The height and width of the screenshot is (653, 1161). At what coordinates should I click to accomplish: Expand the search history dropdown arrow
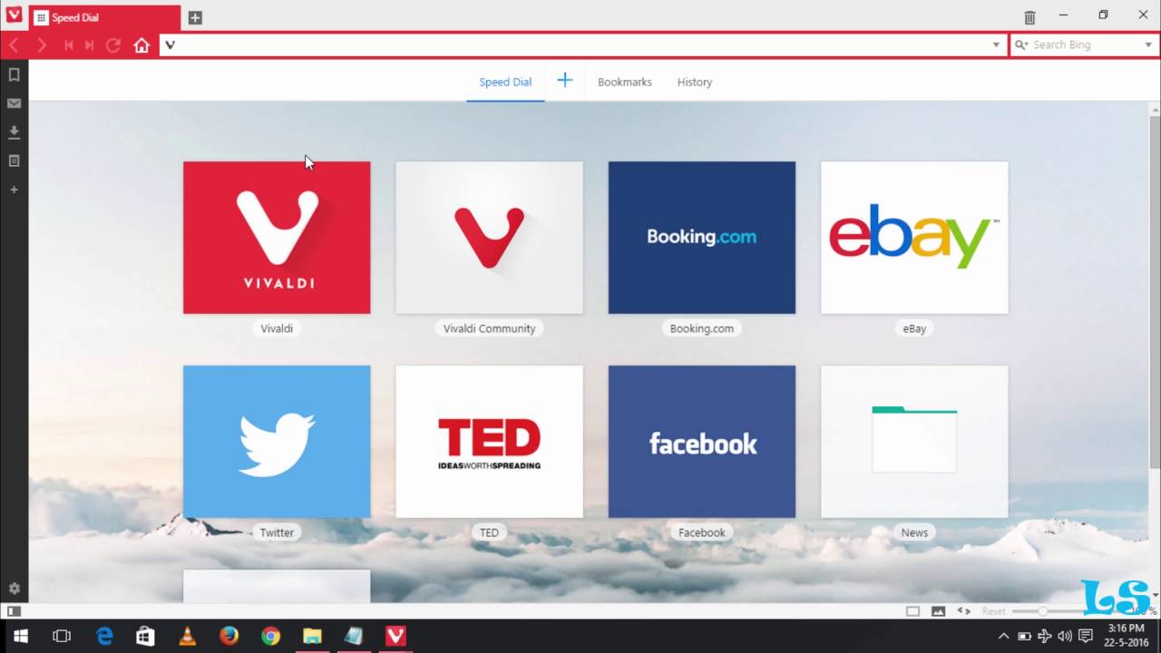tap(1148, 44)
